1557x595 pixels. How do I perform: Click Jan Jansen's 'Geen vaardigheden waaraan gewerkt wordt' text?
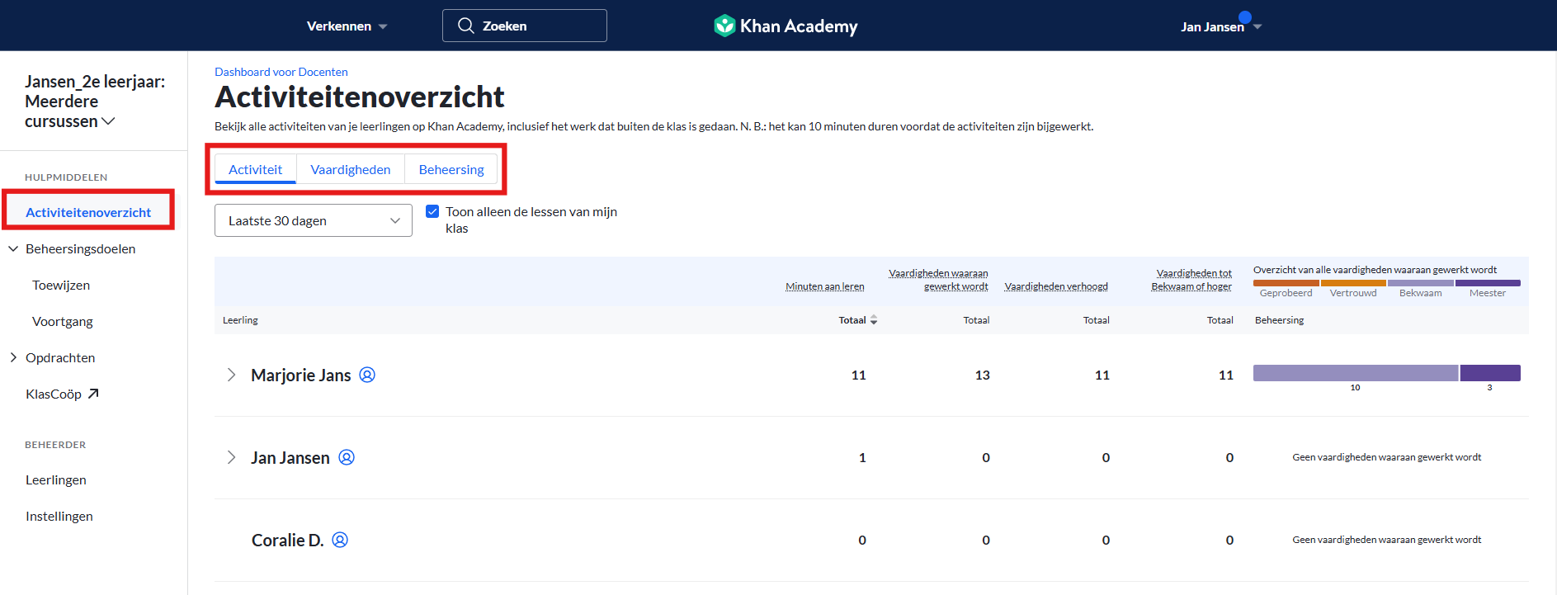(x=1387, y=457)
